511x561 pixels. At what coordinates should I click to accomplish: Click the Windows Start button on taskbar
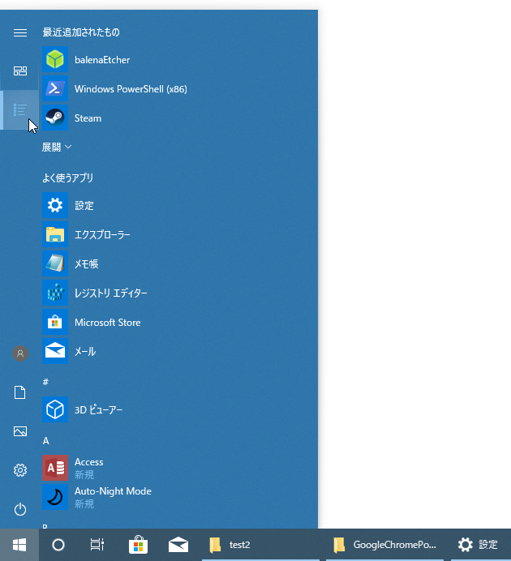coord(19,545)
